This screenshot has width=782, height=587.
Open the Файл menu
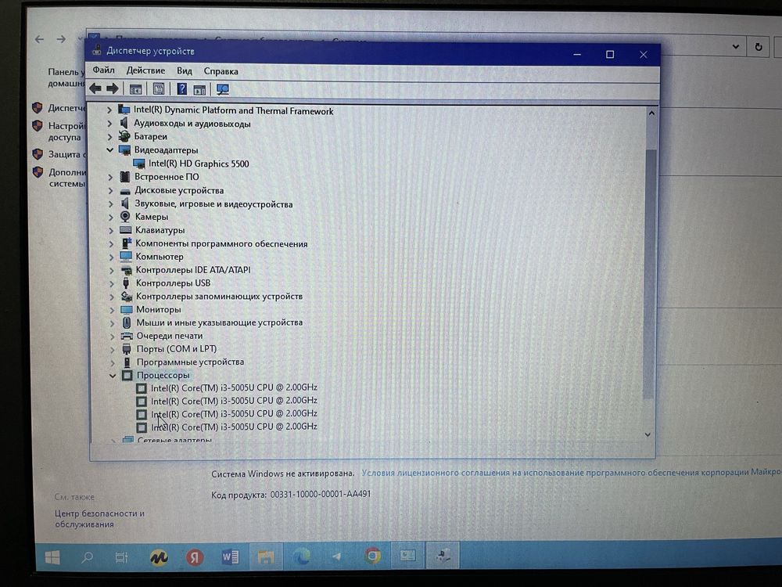point(103,70)
